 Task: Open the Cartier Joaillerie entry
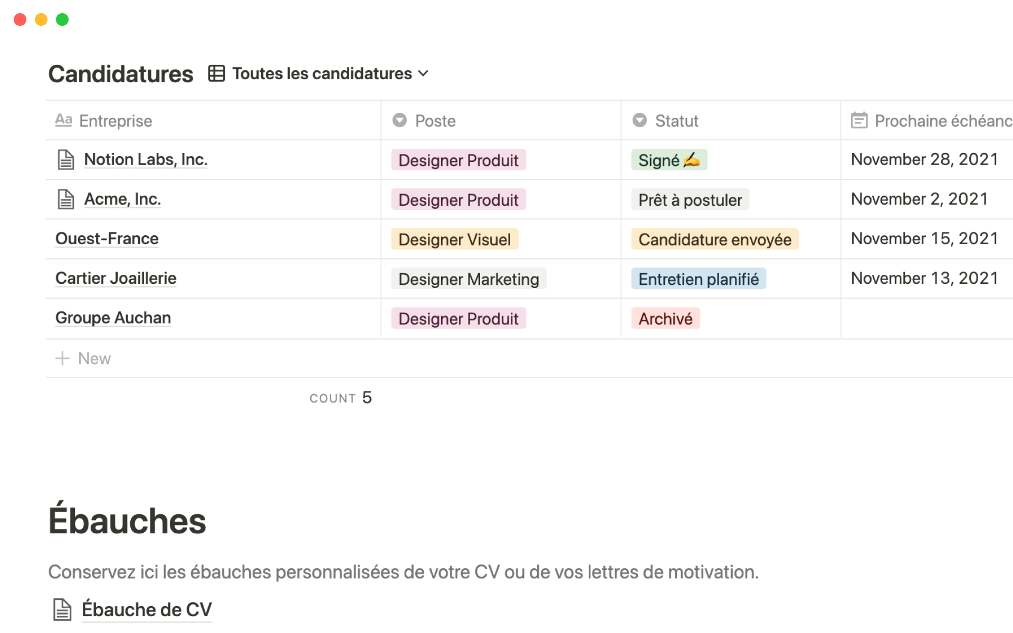point(116,278)
